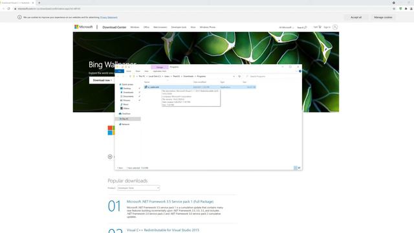Open Windows menu in site navigation

135,27
